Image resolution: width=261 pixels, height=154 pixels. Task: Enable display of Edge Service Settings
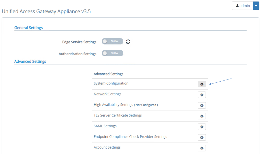coord(112,41)
